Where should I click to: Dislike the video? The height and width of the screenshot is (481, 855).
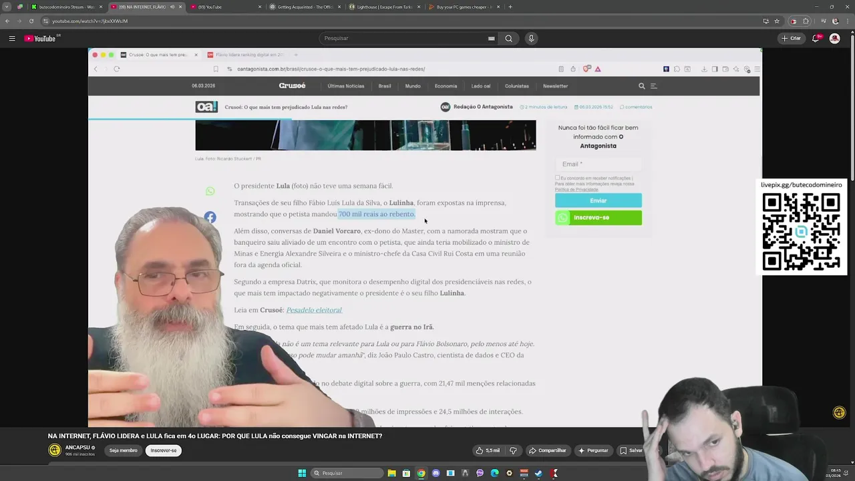point(513,450)
